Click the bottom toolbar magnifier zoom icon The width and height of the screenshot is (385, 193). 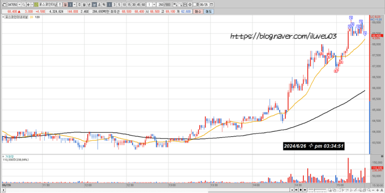pyautogui.click(x=369, y=190)
